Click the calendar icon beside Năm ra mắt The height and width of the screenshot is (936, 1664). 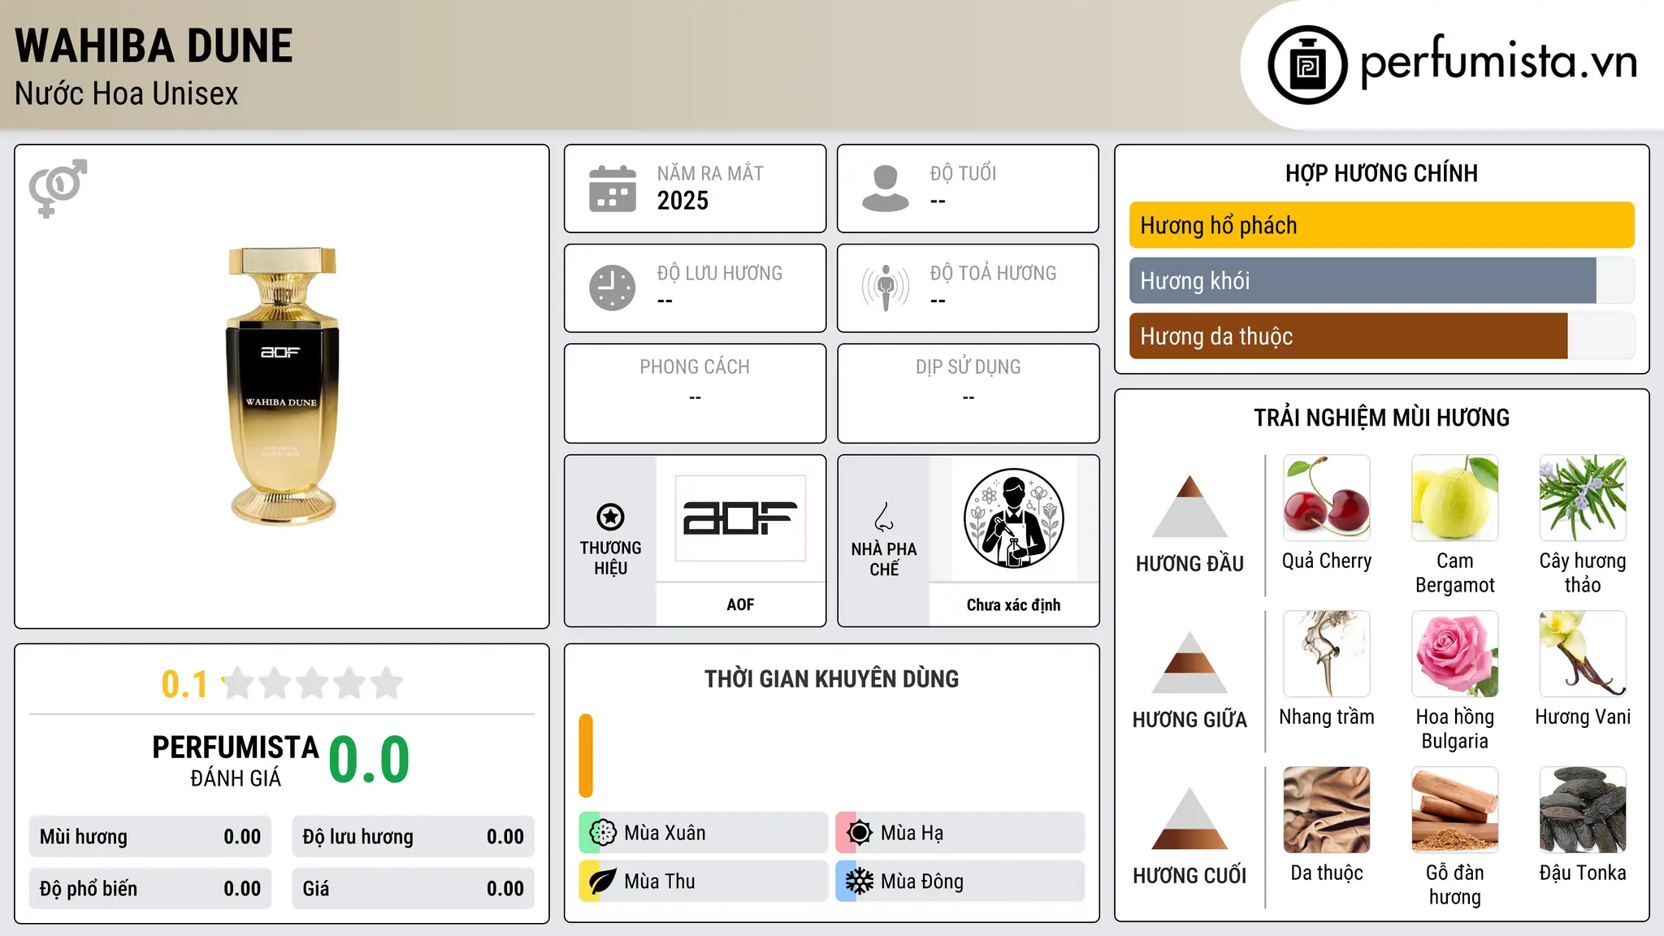point(613,188)
